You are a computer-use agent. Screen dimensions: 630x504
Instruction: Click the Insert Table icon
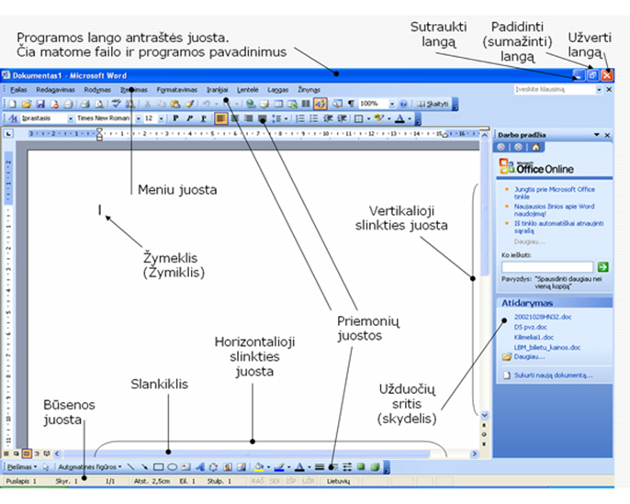pyautogui.click(x=278, y=104)
